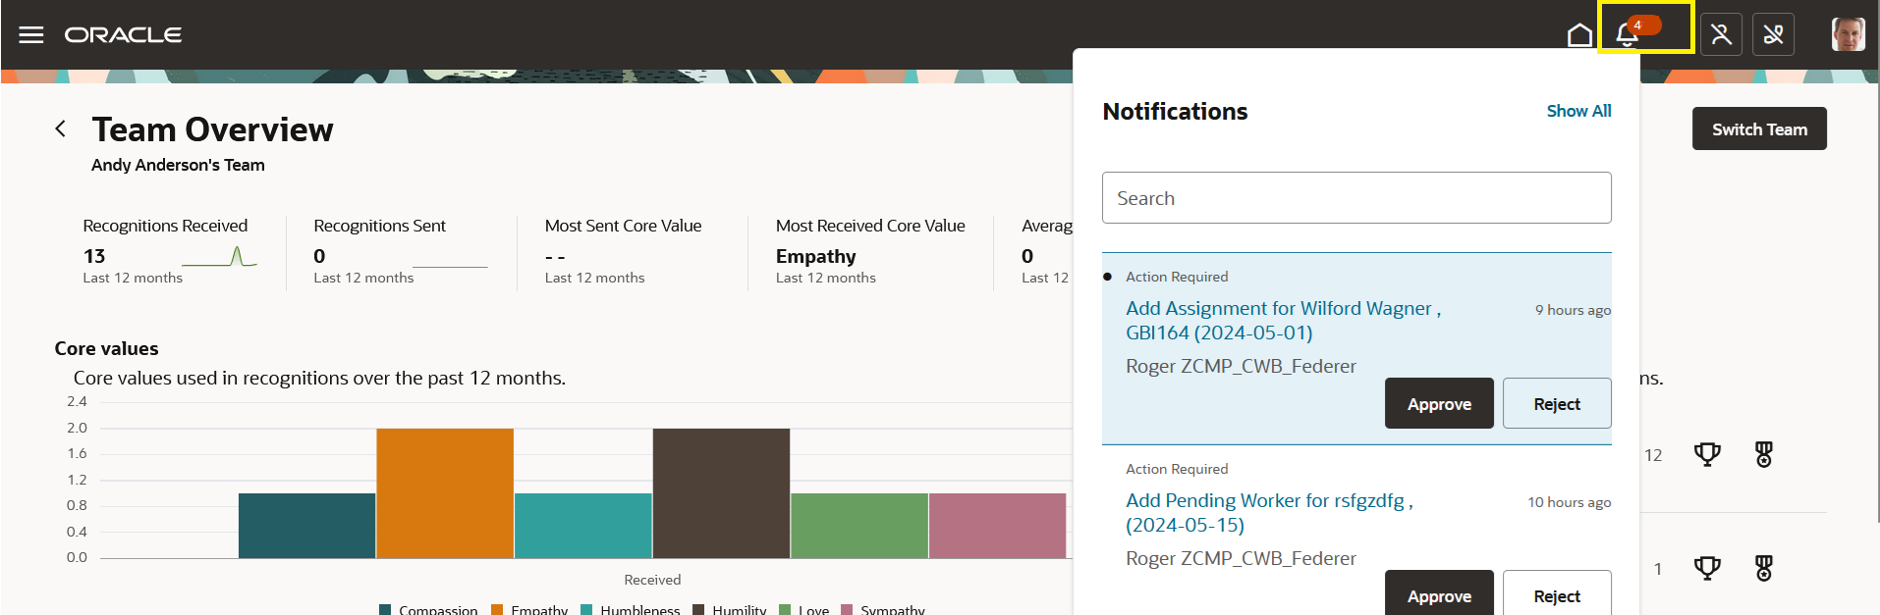Click the person-slash icon in header
The height and width of the screenshot is (615, 1880).
tap(1721, 34)
